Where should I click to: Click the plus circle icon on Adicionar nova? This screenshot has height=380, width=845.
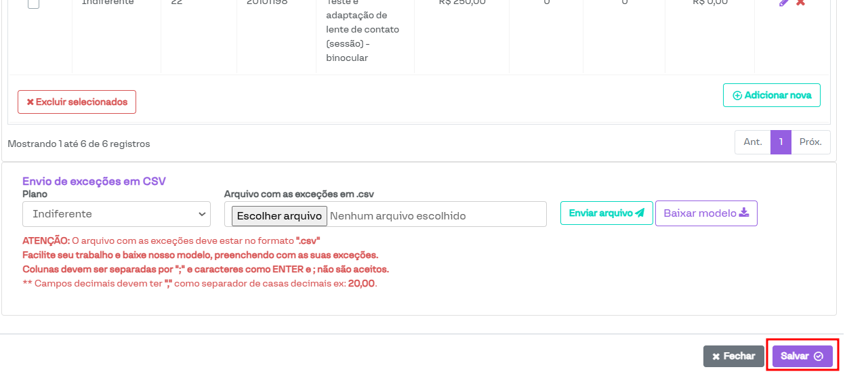(x=737, y=96)
